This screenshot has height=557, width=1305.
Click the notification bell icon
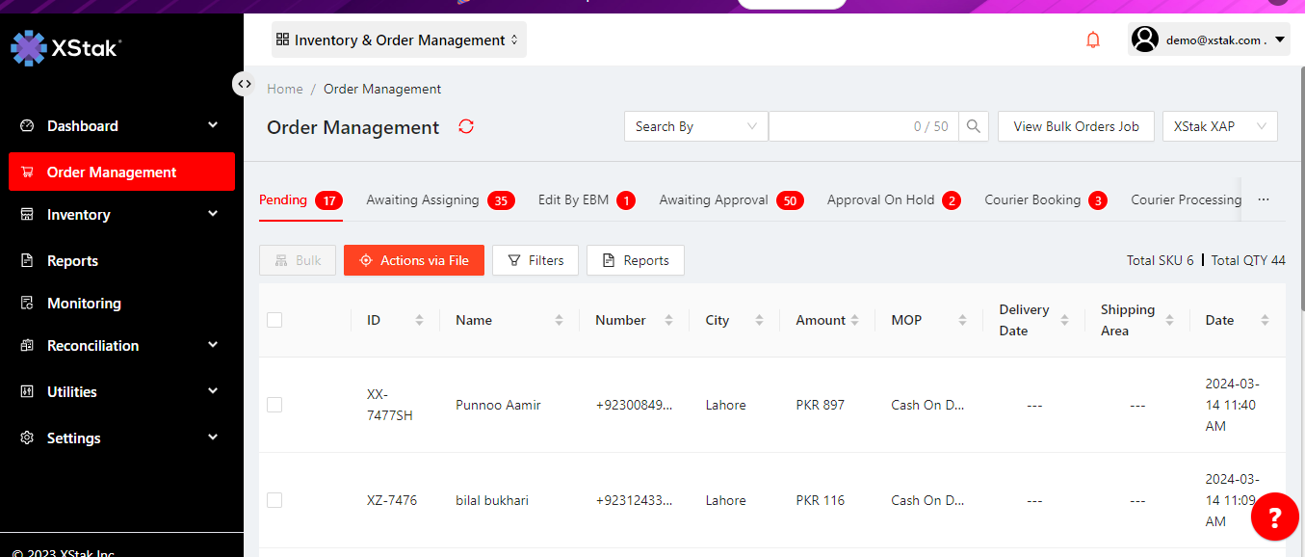(x=1093, y=40)
